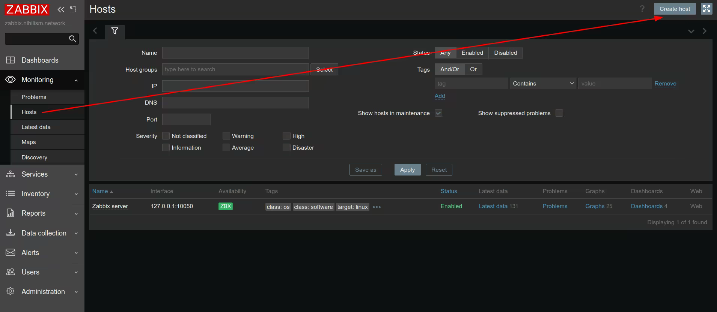The image size is (717, 312).
Task: Click the Dashboards grid icon
Action: (x=11, y=60)
